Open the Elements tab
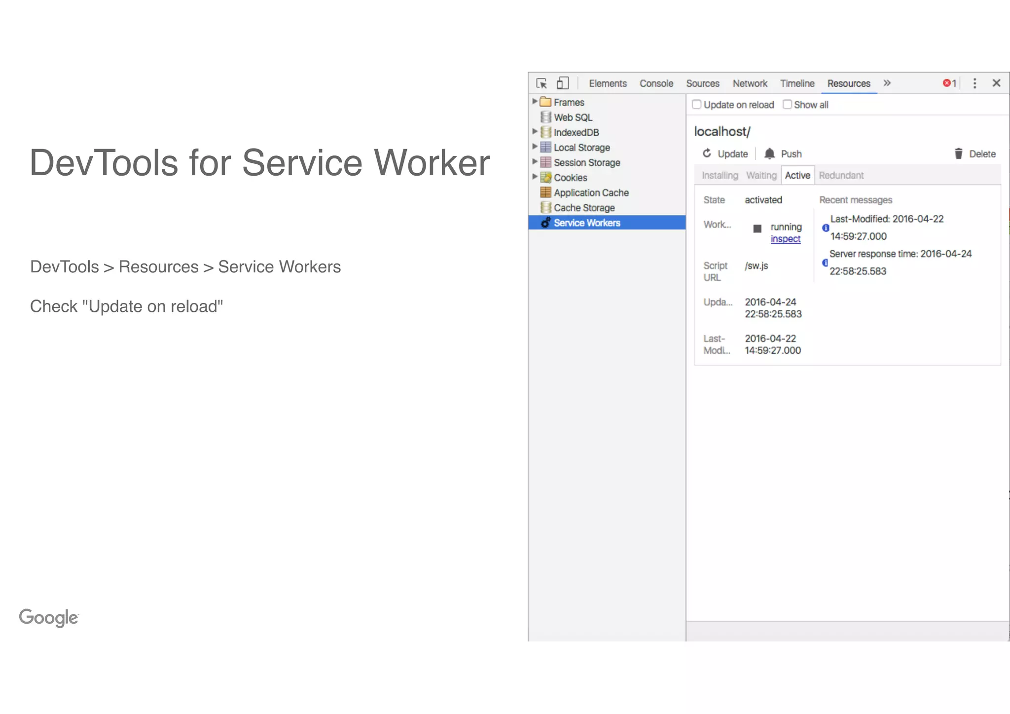Image resolution: width=1010 pixels, height=714 pixels. click(x=608, y=83)
